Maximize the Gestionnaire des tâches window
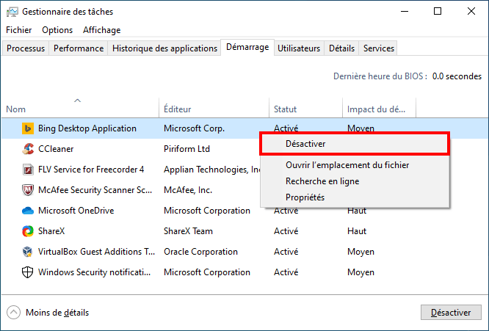This screenshot has width=489, height=331. (438, 12)
